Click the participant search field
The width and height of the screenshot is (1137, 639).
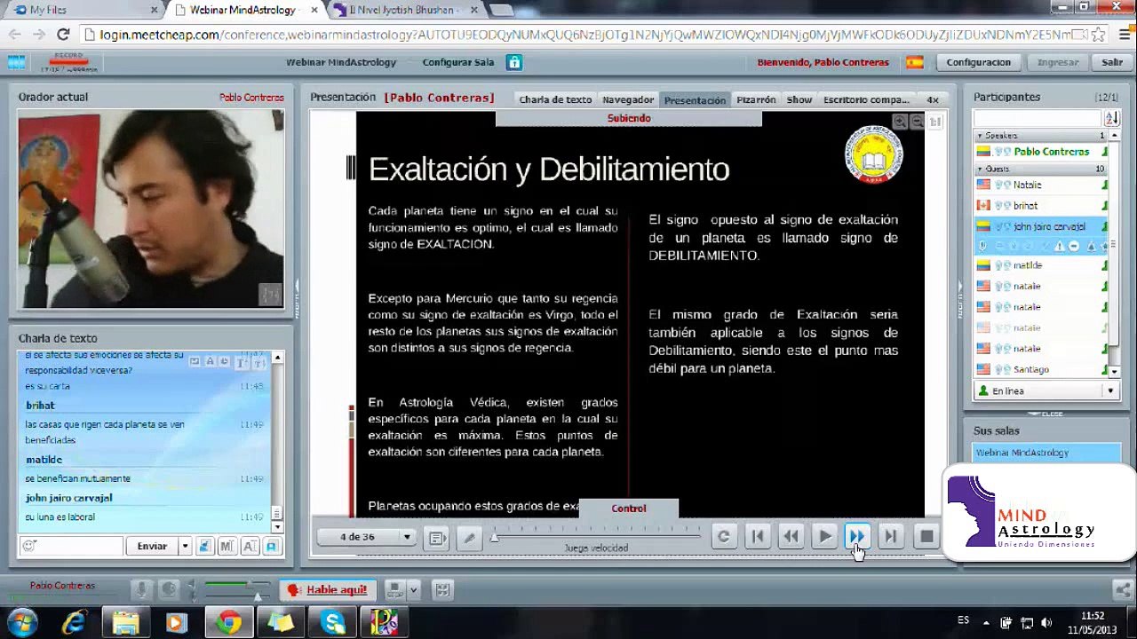[1038, 118]
